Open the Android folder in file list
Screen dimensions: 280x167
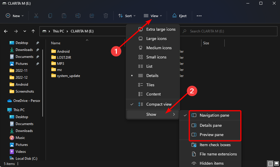(x=60, y=51)
